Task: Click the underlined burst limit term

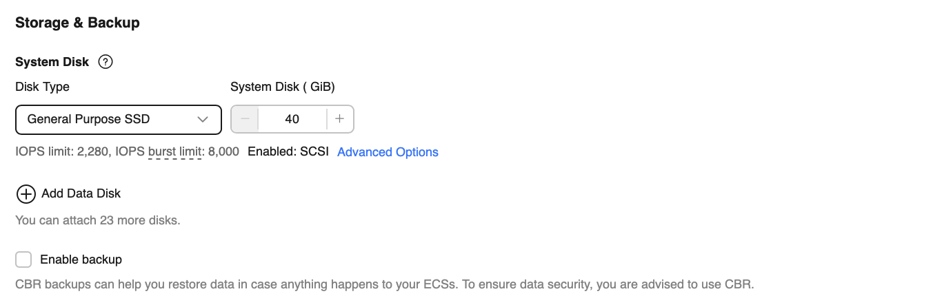Action: pyautogui.click(x=174, y=152)
